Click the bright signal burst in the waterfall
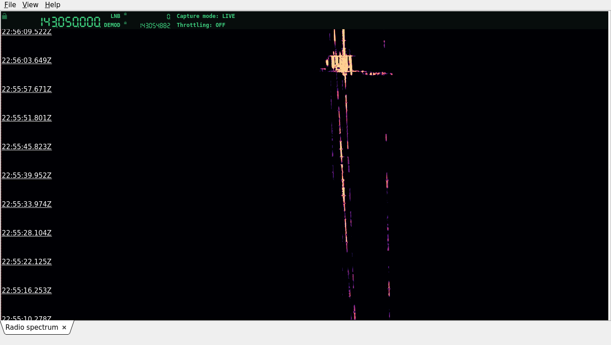 click(341, 63)
